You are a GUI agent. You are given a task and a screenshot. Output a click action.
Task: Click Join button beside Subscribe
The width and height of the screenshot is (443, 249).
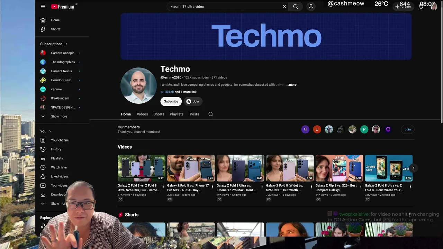(193, 101)
